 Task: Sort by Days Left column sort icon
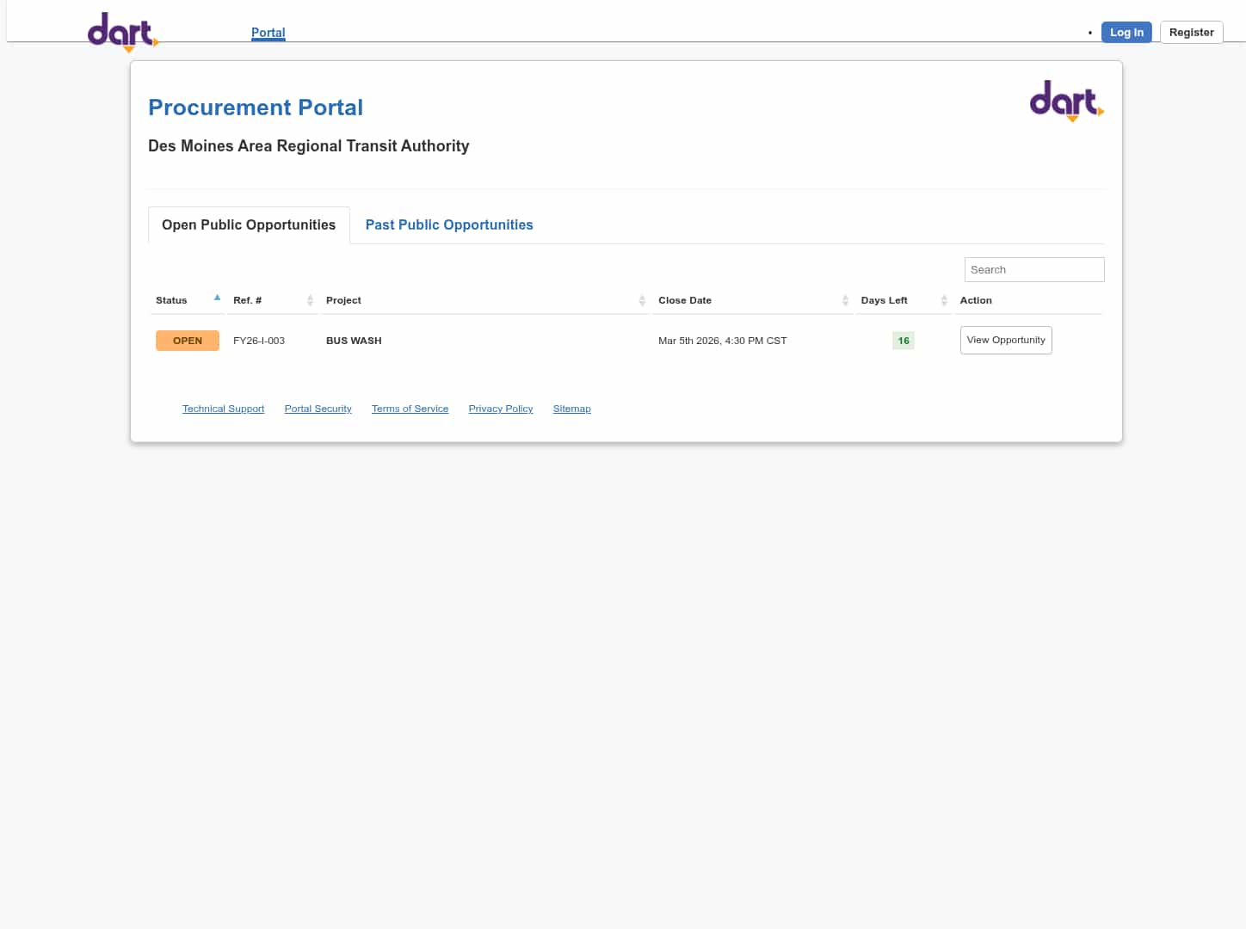tap(944, 300)
